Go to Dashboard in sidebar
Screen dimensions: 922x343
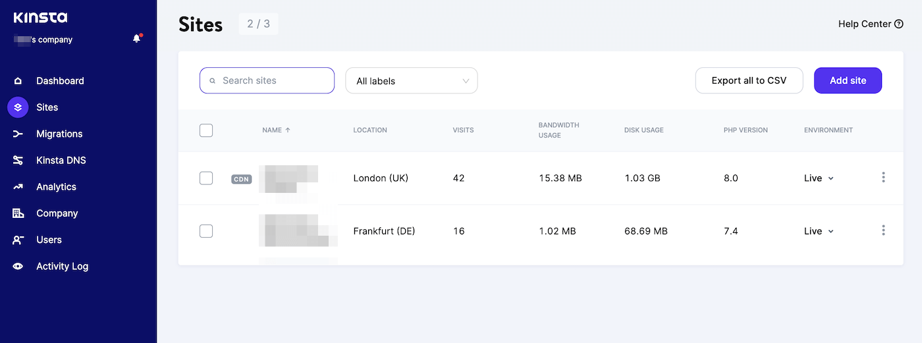(x=60, y=81)
